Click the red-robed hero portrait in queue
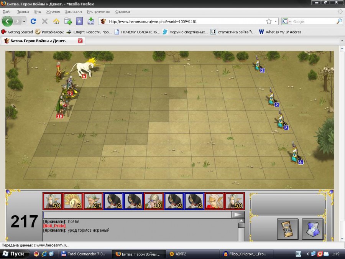 (215, 201)
